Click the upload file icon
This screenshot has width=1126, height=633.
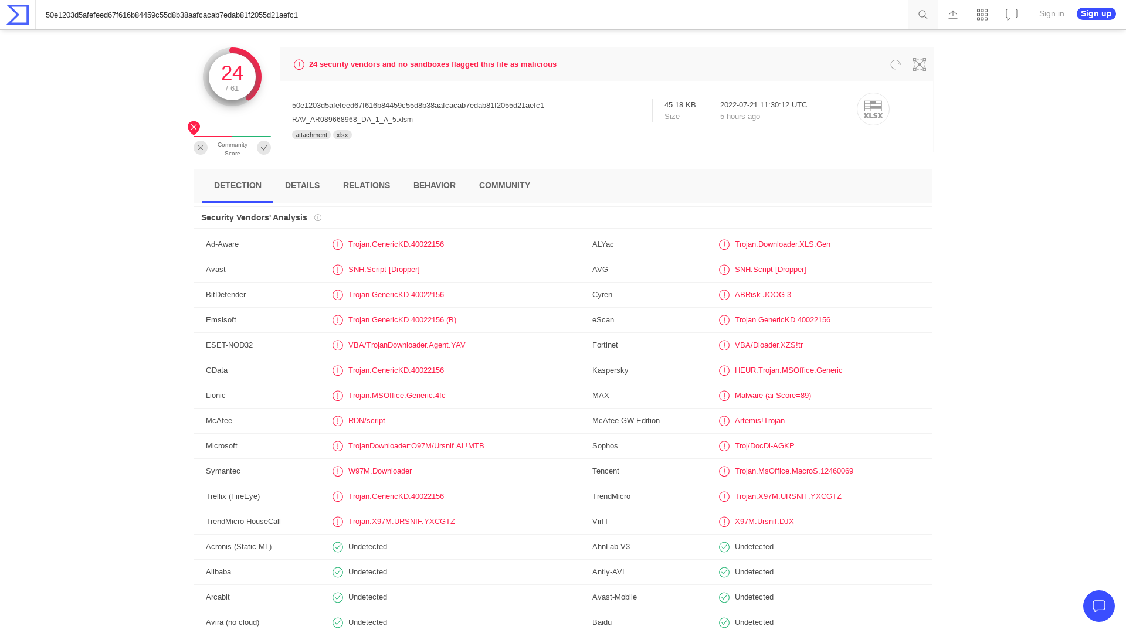tap(952, 15)
